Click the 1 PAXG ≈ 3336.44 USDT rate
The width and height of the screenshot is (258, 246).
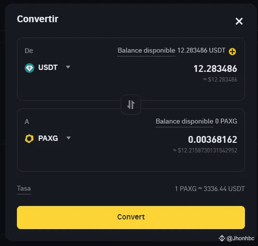point(210,189)
